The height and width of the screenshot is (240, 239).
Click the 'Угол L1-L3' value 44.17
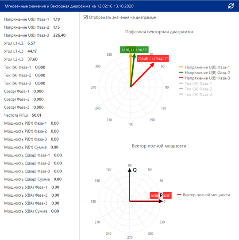click(x=32, y=51)
